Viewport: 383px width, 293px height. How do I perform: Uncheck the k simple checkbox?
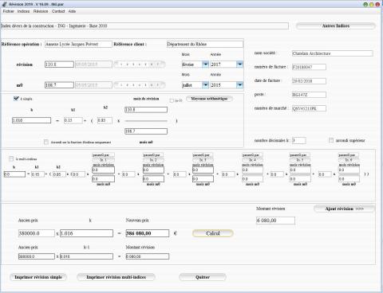[x=16, y=99]
